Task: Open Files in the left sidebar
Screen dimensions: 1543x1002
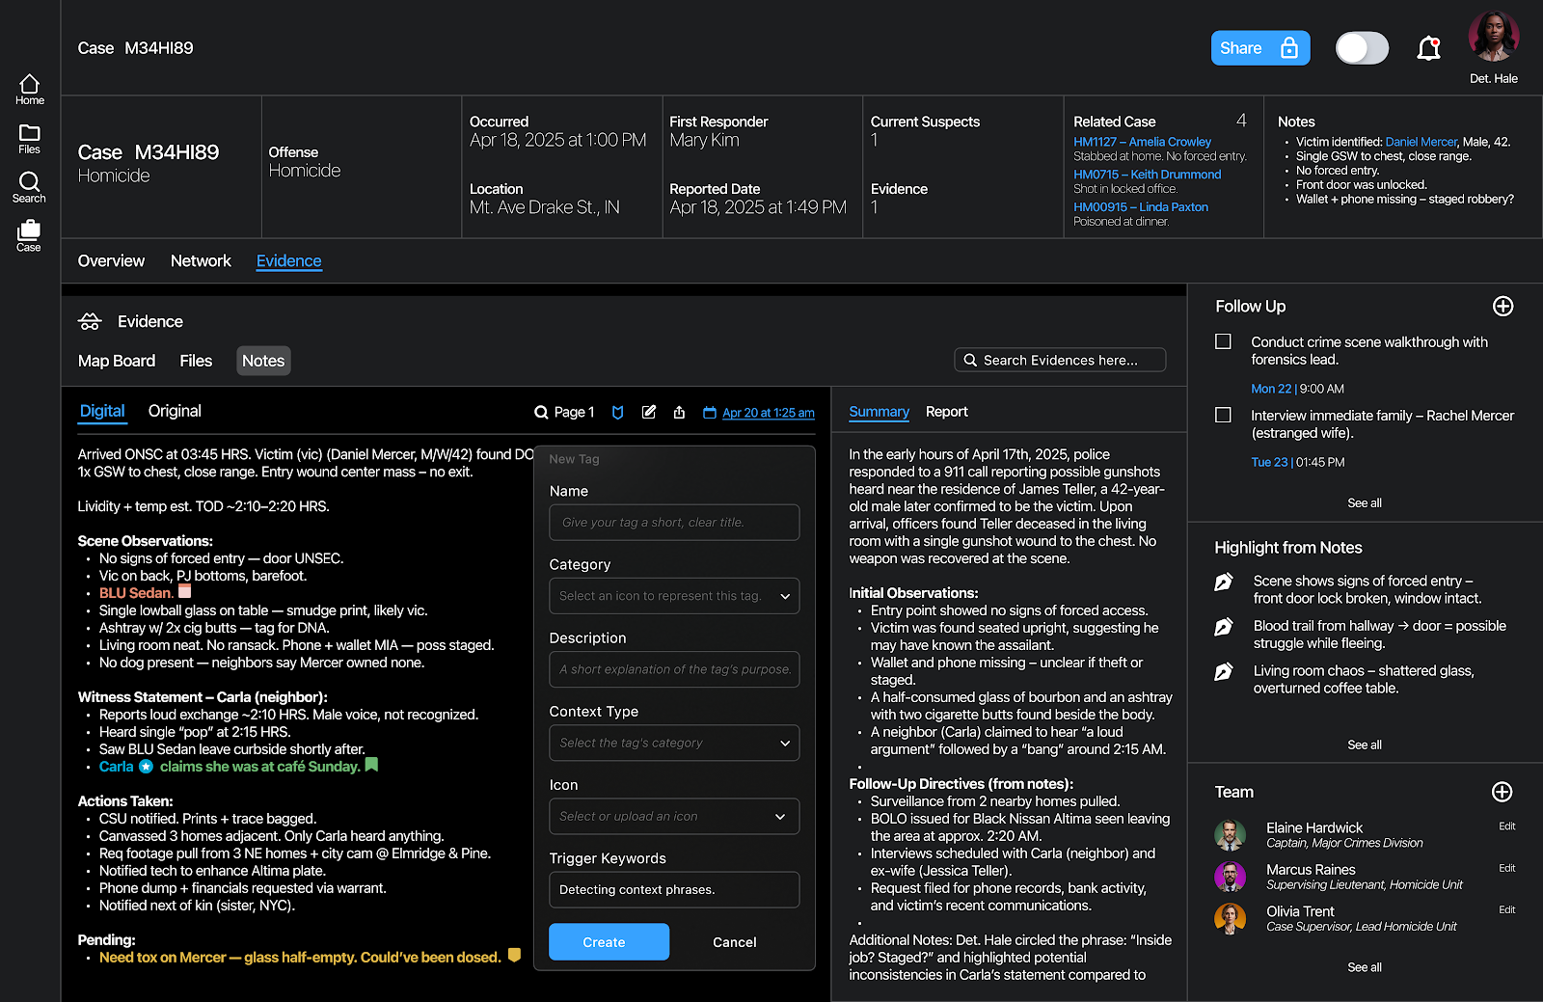Action: [30, 139]
